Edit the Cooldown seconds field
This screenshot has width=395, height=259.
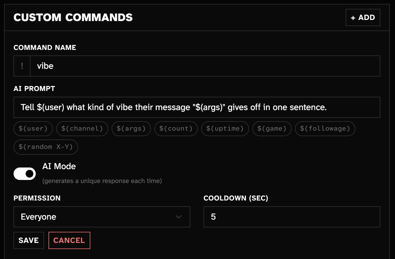click(x=291, y=217)
